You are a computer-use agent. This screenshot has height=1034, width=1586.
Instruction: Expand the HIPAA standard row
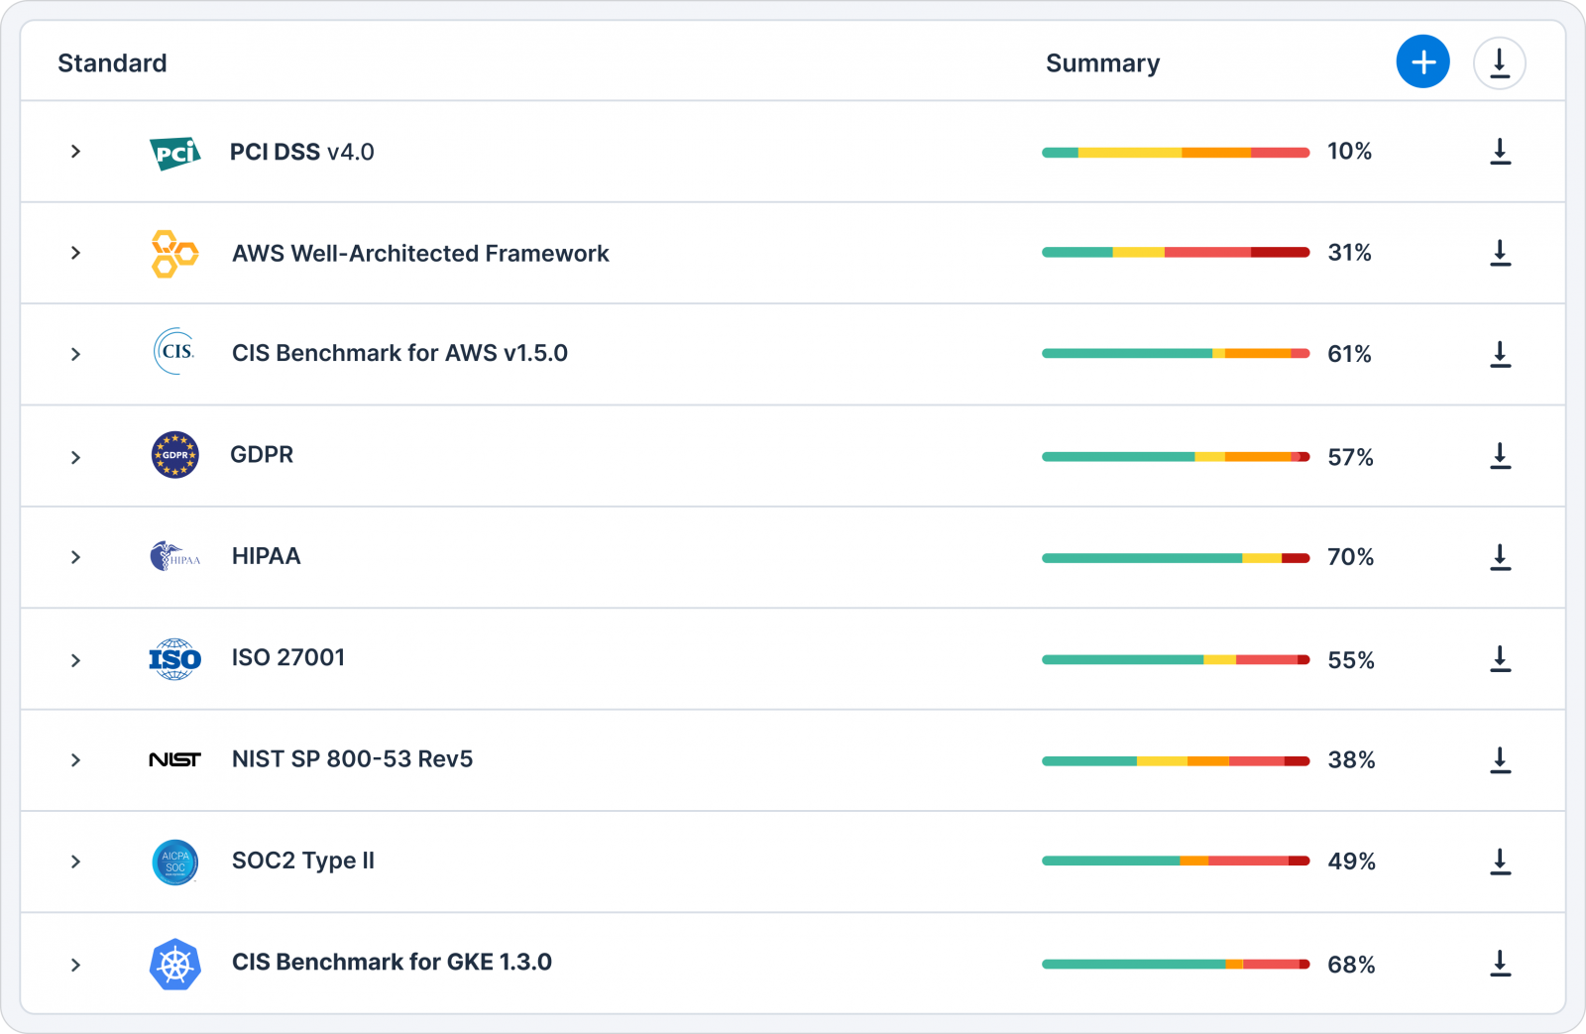[x=75, y=557]
